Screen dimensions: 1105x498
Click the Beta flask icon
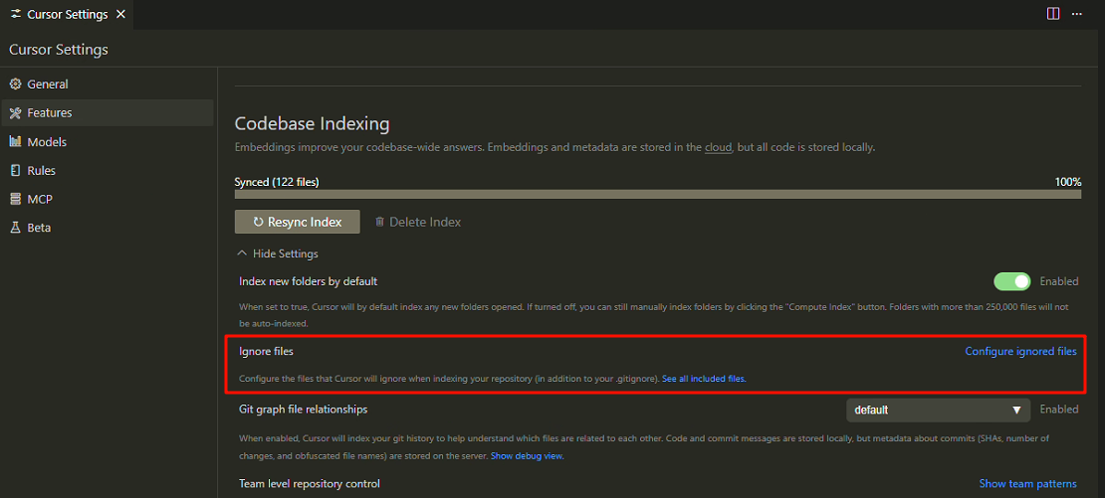16,228
